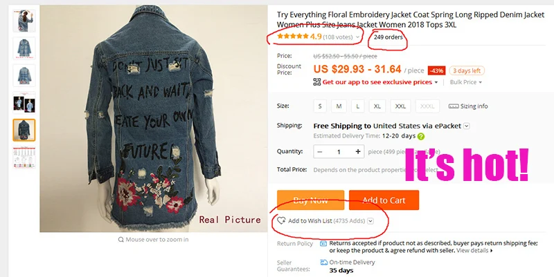
Task: Click the Return Policy icon
Action: point(323,244)
